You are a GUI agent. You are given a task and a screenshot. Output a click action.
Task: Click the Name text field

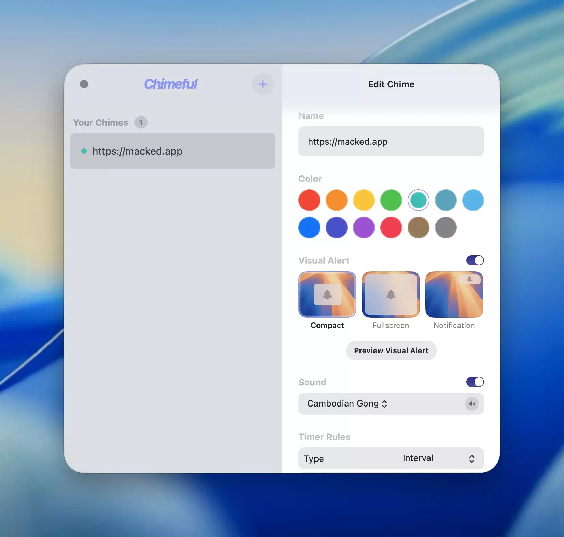(391, 141)
